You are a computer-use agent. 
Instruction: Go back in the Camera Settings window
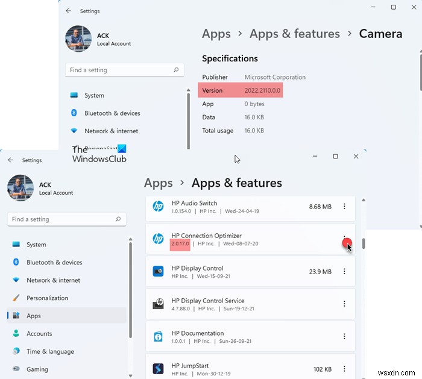(69, 11)
